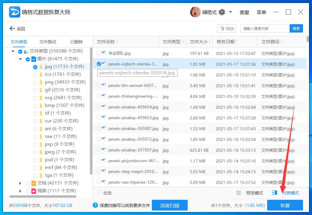Uncheck the selected pexels-vojtech-okenka file
312x215 pixels.
99,64
